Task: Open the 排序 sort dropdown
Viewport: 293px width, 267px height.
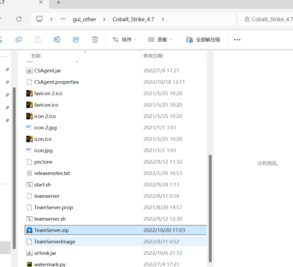Action: click(x=124, y=40)
